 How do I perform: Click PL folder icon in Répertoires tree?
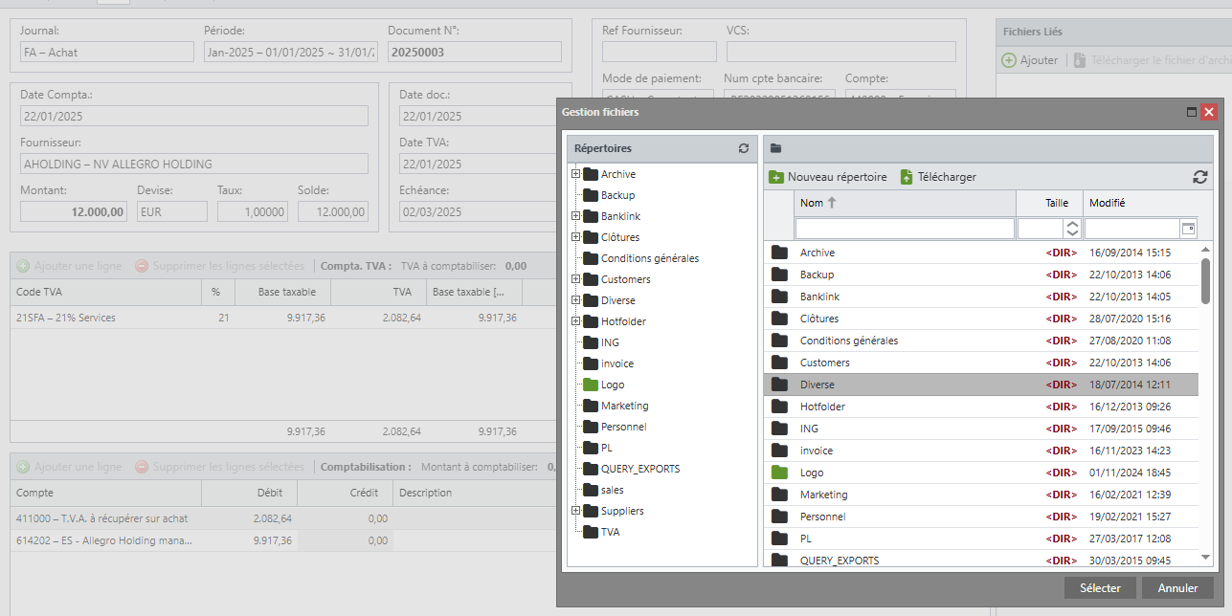coord(591,448)
